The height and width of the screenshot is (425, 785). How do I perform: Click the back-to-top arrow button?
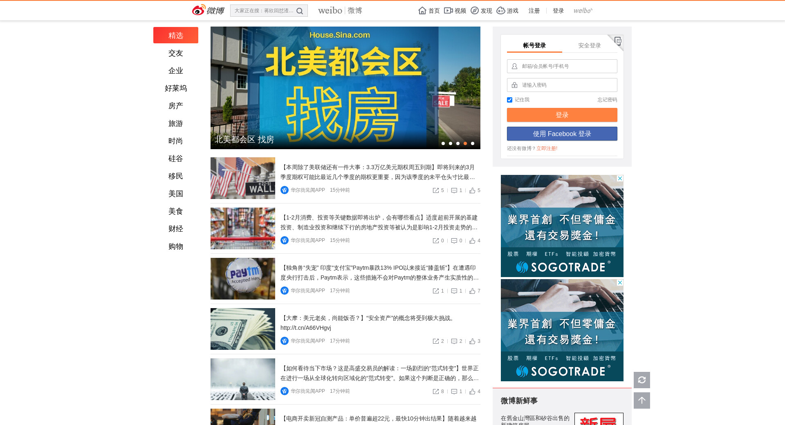[x=641, y=400]
